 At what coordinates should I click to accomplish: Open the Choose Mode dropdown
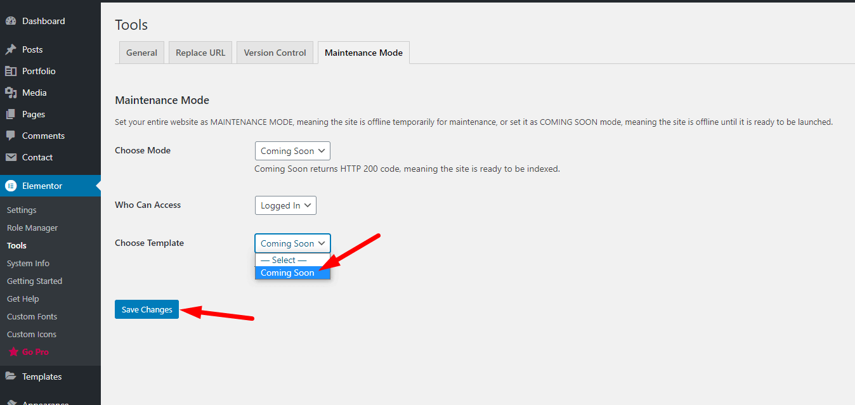[292, 151]
